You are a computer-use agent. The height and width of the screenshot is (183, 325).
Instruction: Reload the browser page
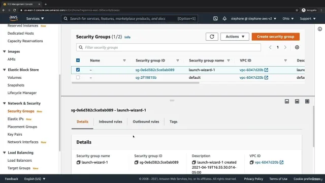point(14,10)
